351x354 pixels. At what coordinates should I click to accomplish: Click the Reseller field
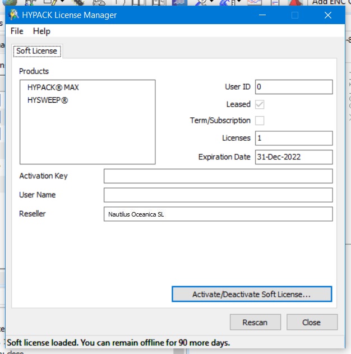(x=218, y=214)
